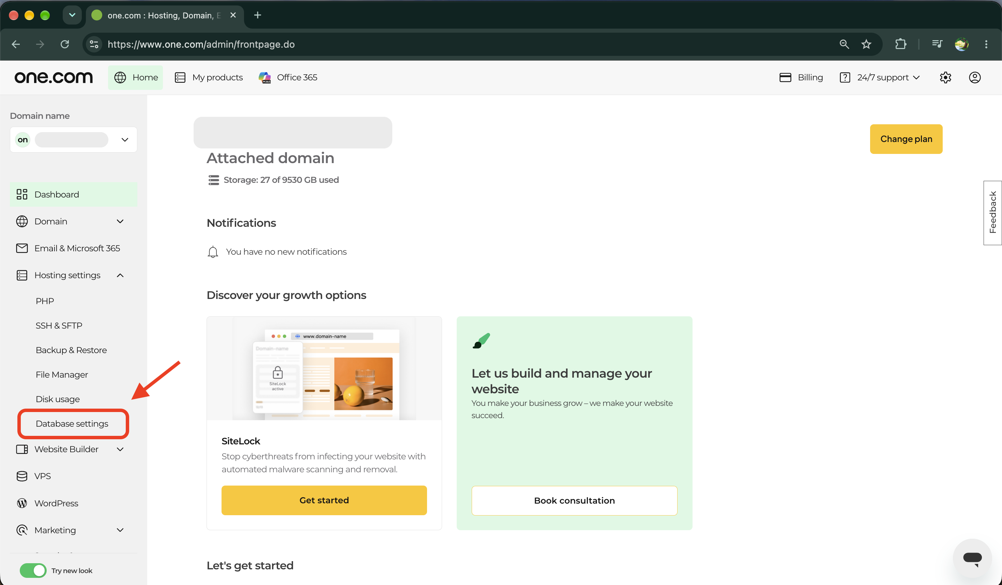Viewport: 1002px width, 585px height.
Task: Open the Chrome media control icon
Action: (x=937, y=44)
